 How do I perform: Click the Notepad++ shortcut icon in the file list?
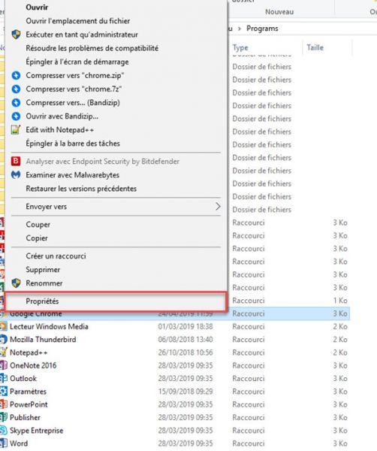click(3, 353)
